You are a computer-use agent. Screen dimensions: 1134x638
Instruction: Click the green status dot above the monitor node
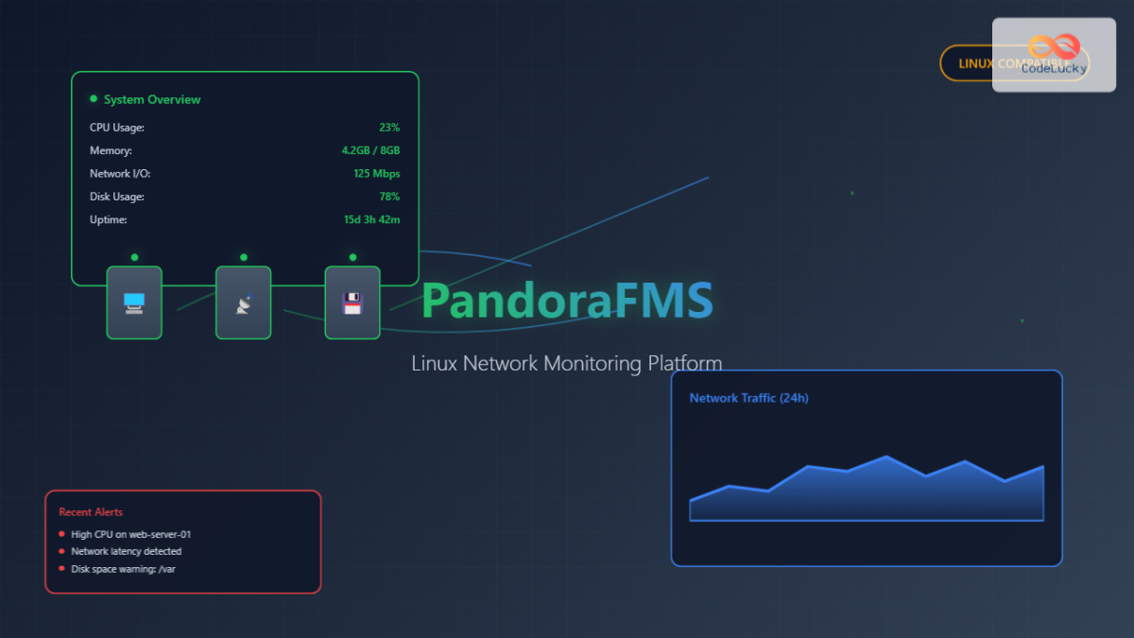[133, 255]
